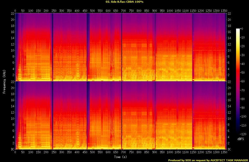Open the "Produced by SOX" footer credit text
The image size is (249, 162).
pyautogui.click(x=208, y=160)
